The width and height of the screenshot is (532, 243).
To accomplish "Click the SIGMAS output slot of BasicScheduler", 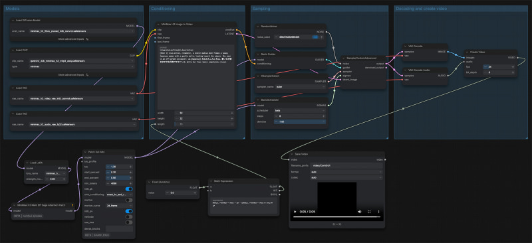I will click(329, 105).
